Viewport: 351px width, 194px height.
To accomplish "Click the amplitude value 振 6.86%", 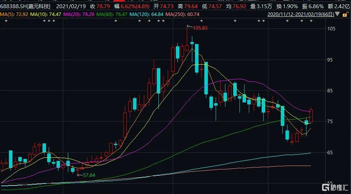I will (313, 6).
